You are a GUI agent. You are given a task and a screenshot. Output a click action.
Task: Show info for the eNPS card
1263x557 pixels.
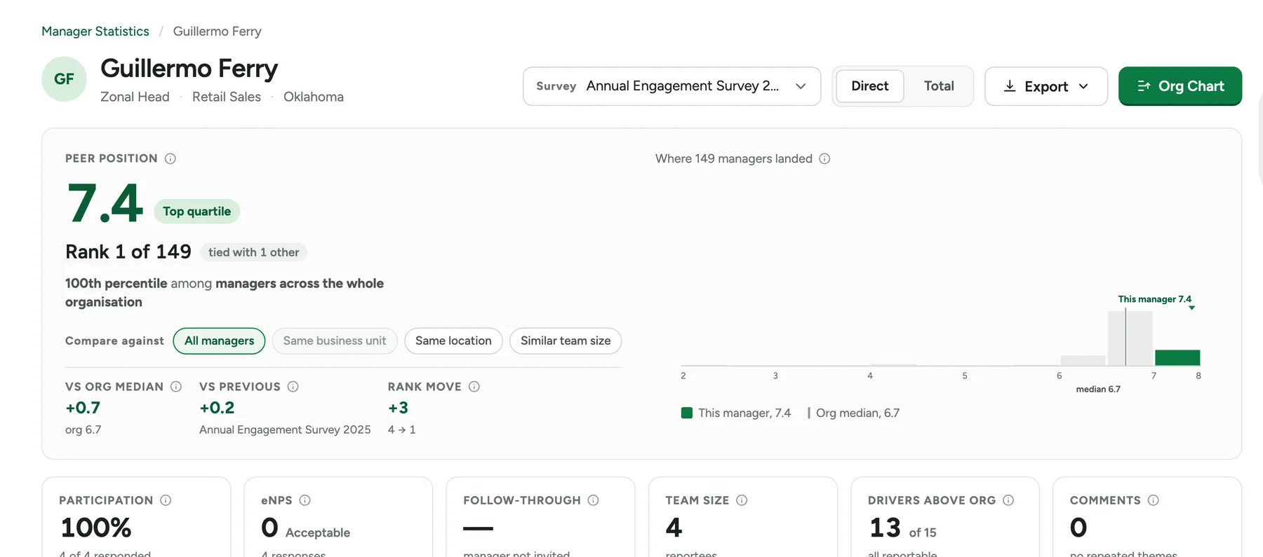pyautogui.click(x=305, y=500)
